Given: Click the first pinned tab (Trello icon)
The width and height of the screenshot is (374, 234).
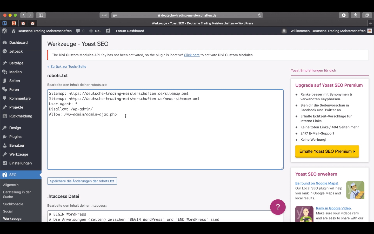Looking at the screenshot, I should [5, 23].
